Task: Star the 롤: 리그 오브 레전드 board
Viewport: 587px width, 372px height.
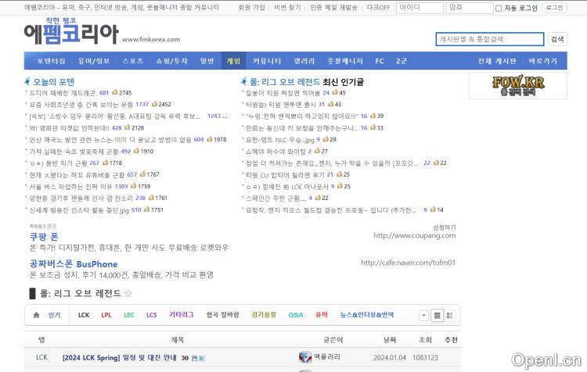Action: 128,294
